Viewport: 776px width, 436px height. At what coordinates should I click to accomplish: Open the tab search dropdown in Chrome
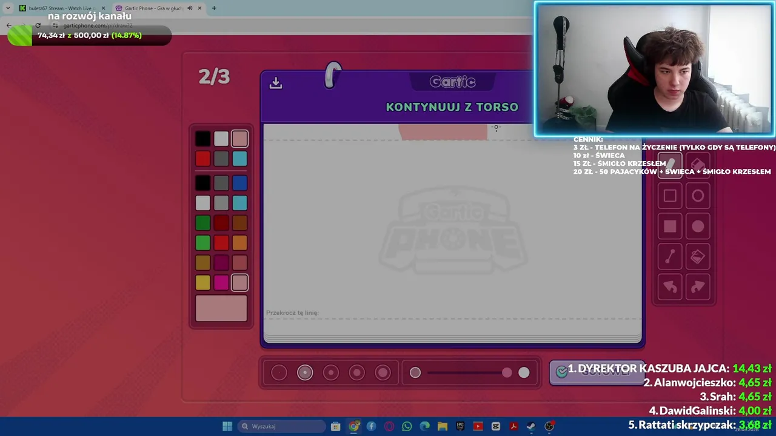tap(8, 8)
